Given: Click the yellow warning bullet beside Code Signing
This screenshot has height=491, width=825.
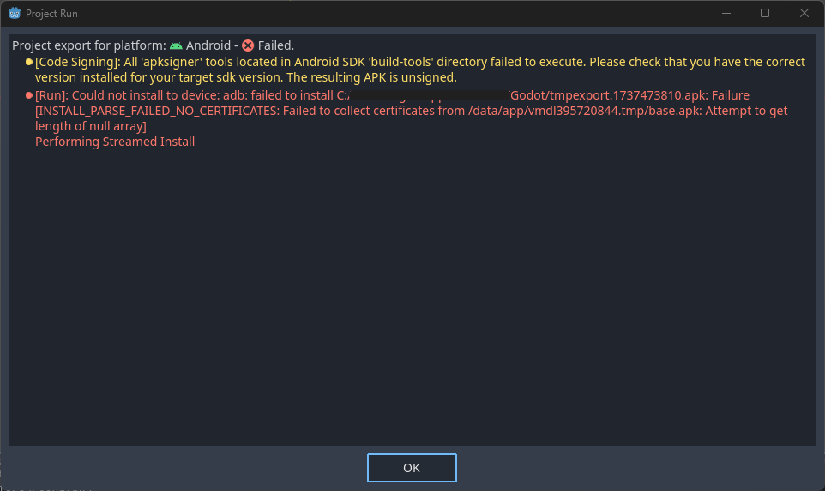Looking at the screenshot, I should pos(29,62).
